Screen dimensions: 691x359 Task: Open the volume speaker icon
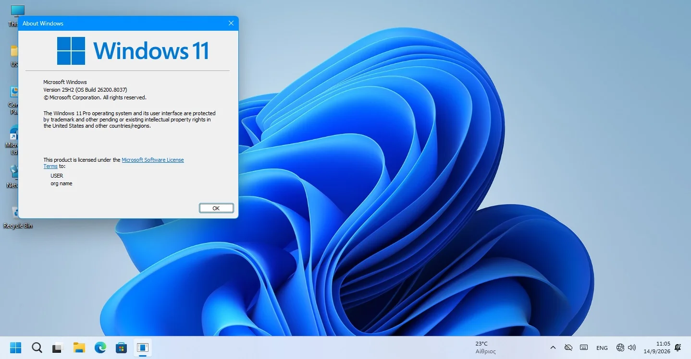tap(632, 347)
